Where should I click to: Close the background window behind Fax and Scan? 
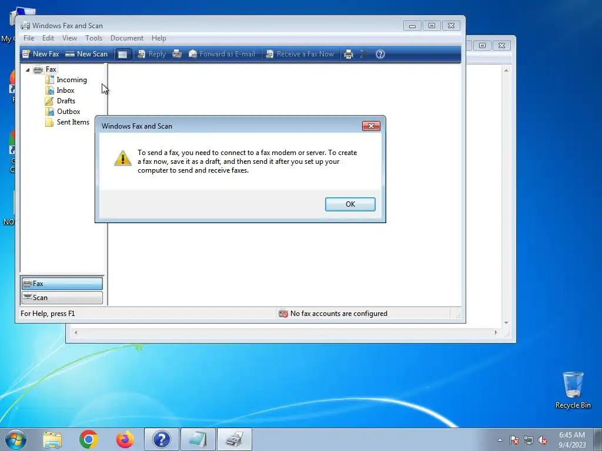(x=501, y=45)
